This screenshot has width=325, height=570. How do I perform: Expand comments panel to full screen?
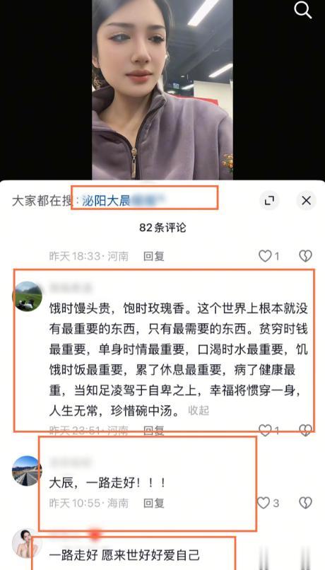pyautogui.click(x=269, y=200)
